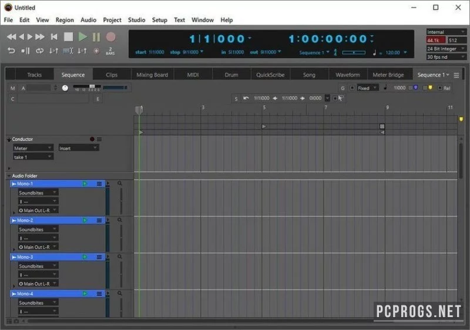Adjust the tempo slider in the counter

click(x=354, y=52)
